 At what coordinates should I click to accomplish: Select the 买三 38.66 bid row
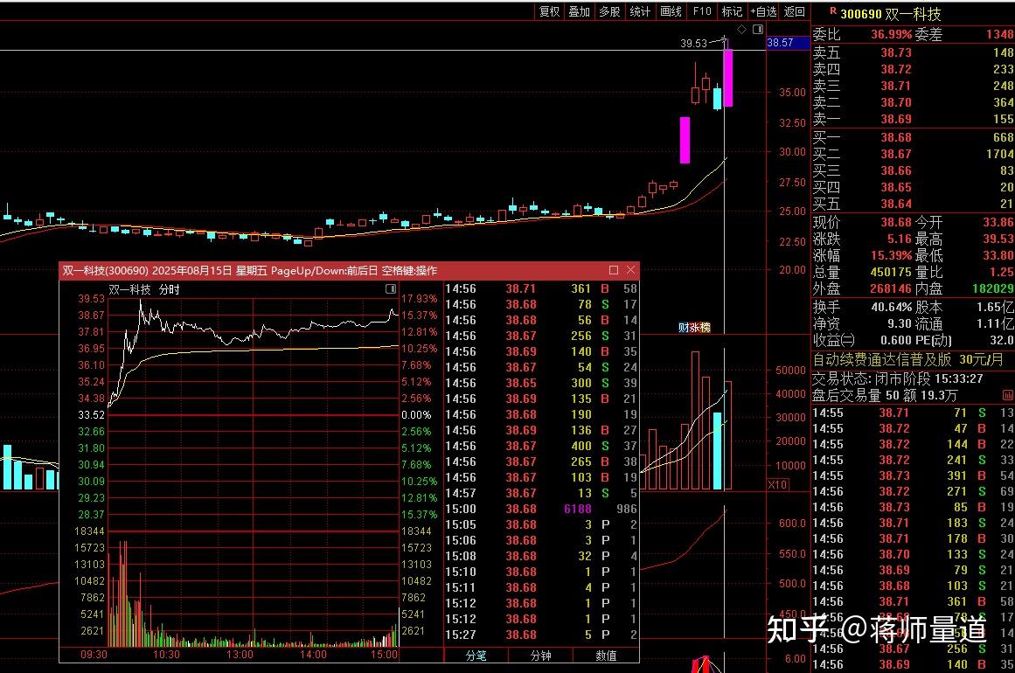pyautogui.click(x=914, y=170)
